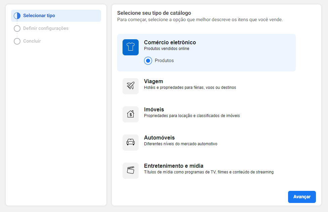
Task: Click the half-filled Selecionar tipo step icon
Action: coord(17,16)
